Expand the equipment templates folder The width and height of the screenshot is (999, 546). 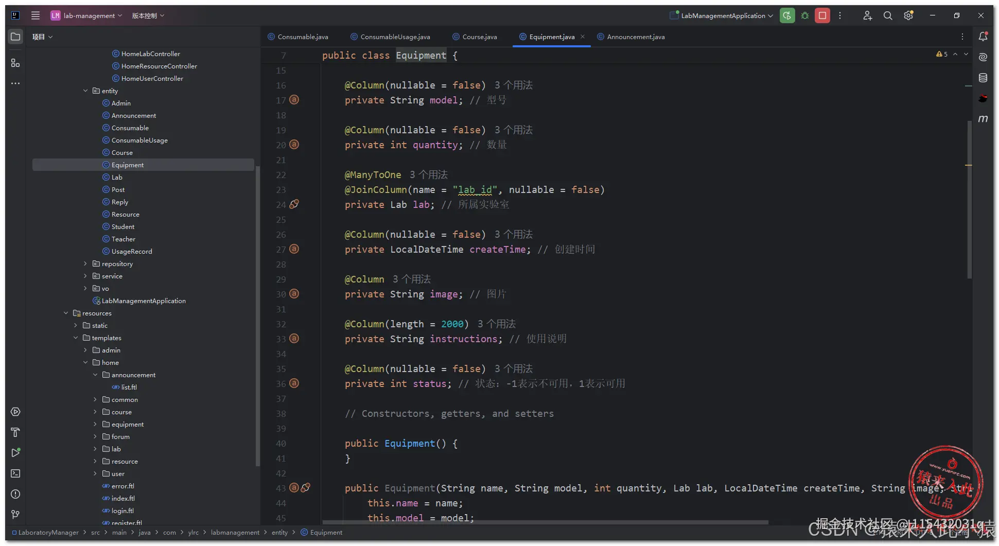pyautogui.click(x=95, y=424)
